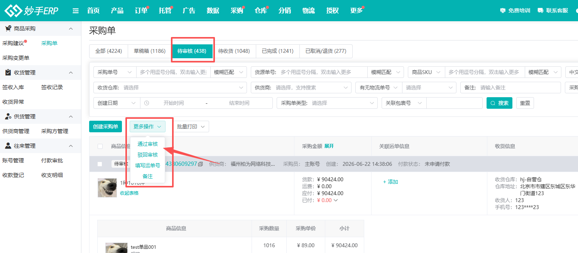The height and width of the screenshot is (253, 578).
Task: Collapse the 商品采购 sidebar section
Action: click(x=71, y=29)
